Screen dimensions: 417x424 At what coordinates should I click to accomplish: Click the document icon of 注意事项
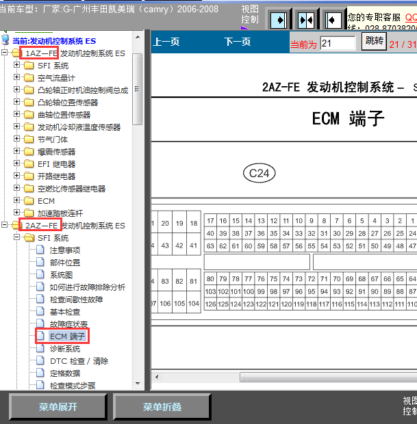[x=40, y=250]
